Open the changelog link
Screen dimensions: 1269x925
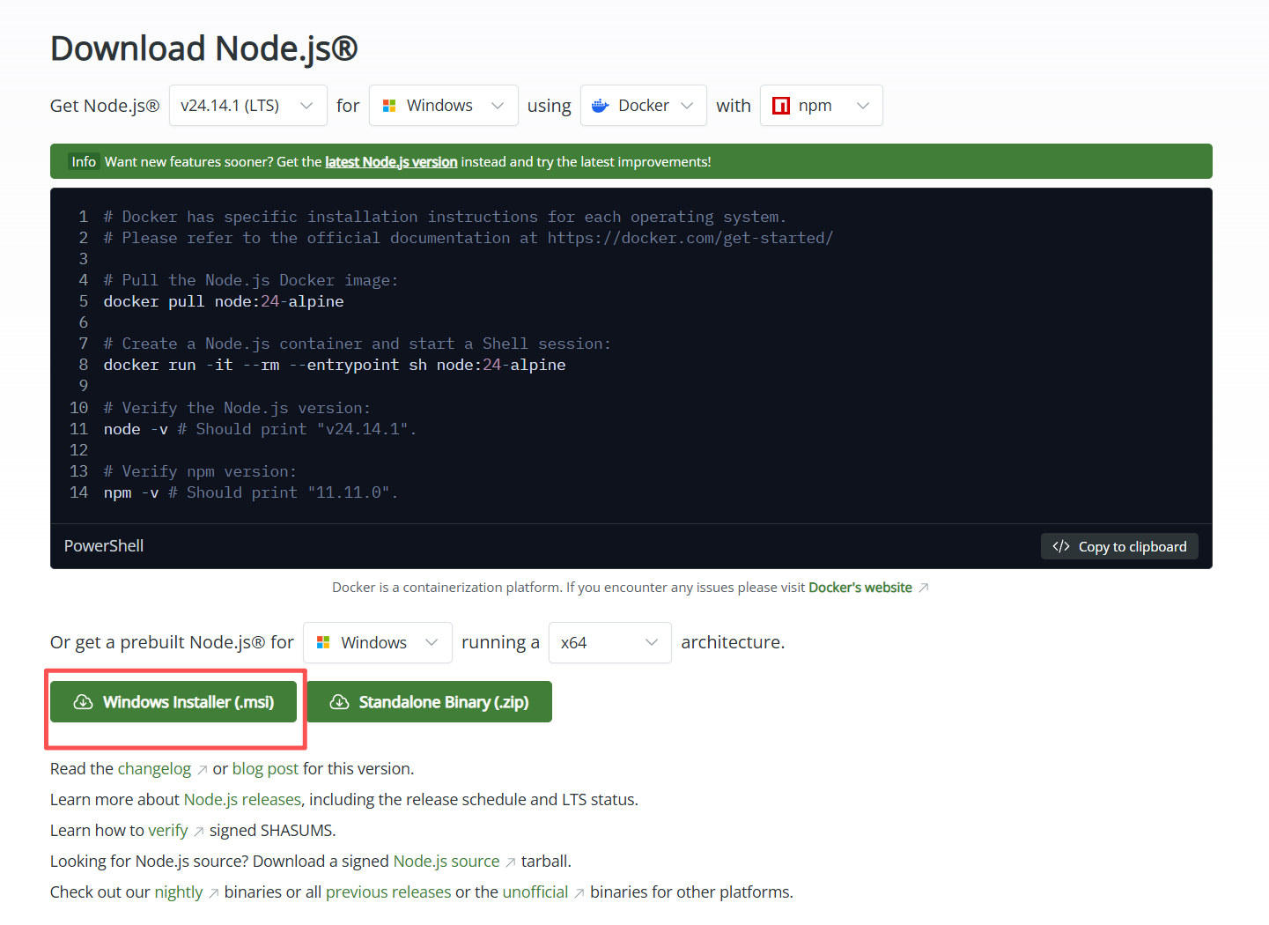pyautogui.click(x=154, y=769)
